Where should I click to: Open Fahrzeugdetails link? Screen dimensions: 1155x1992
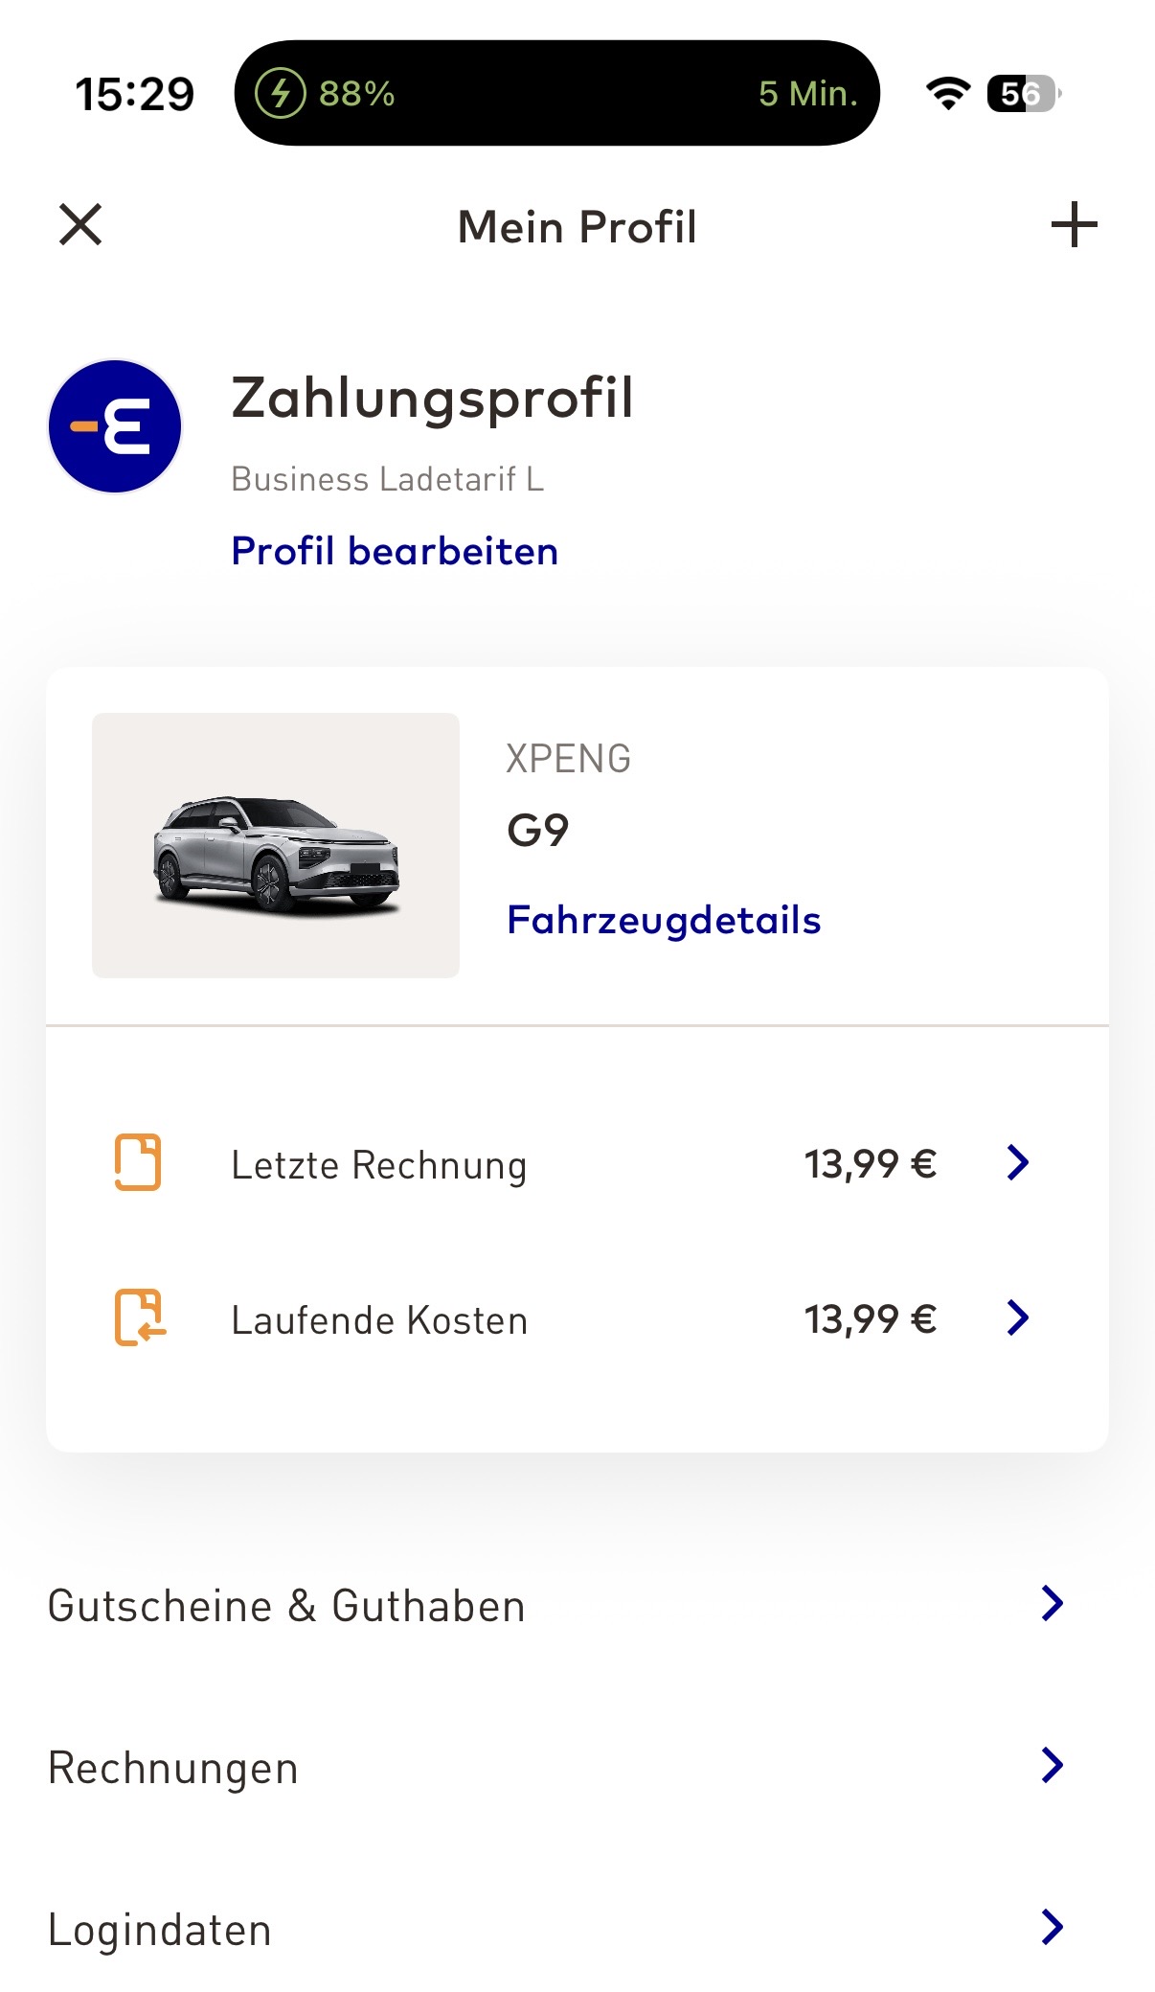(x=663, y=920)
